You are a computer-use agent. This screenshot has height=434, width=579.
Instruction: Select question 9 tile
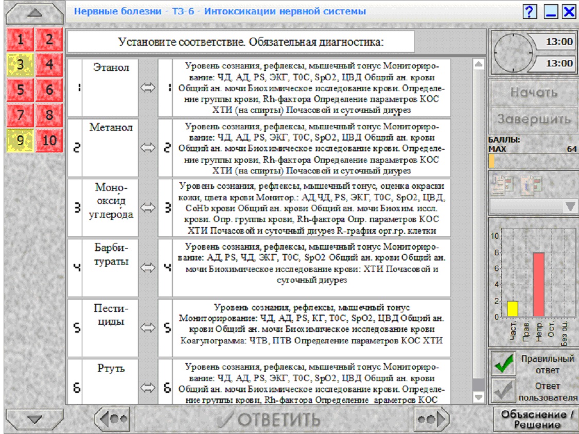click(20, 141)
